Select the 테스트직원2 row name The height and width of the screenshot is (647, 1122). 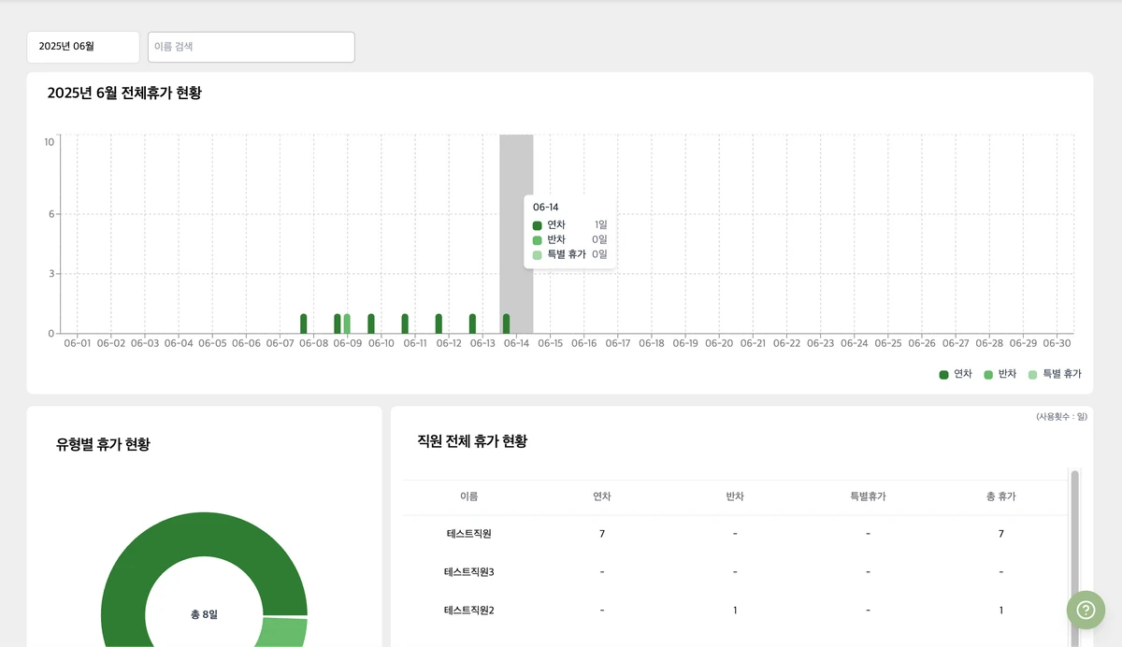point(468,611)
